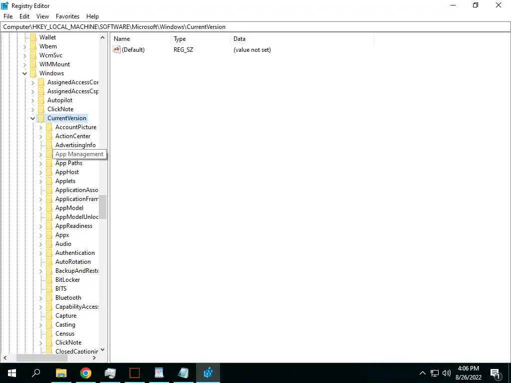The image size is (511, 383).
Task: Select the BitLocker folder icon
Action: 49,279
